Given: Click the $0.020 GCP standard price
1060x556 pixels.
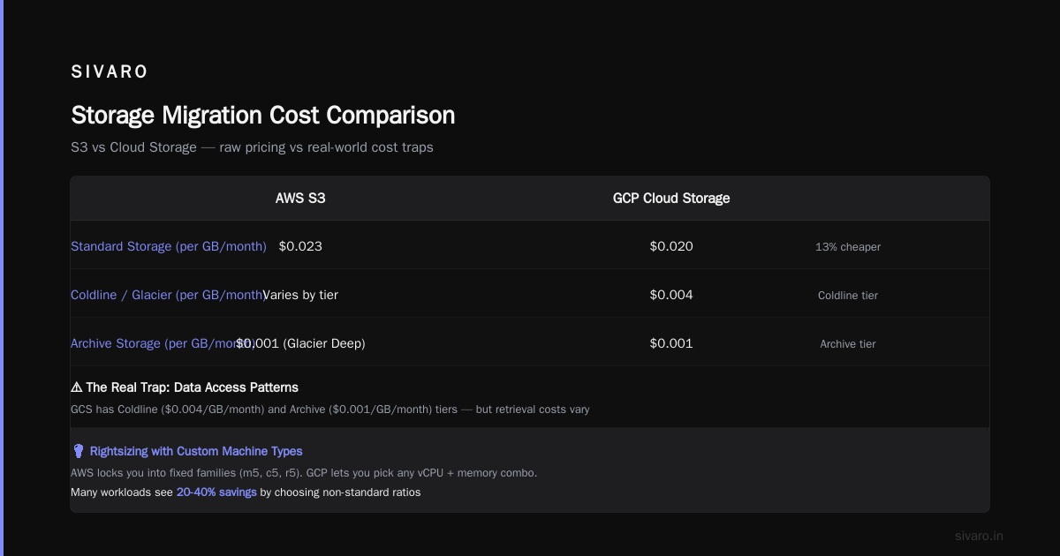Looking at the screenshot, I should click(671, 246).
